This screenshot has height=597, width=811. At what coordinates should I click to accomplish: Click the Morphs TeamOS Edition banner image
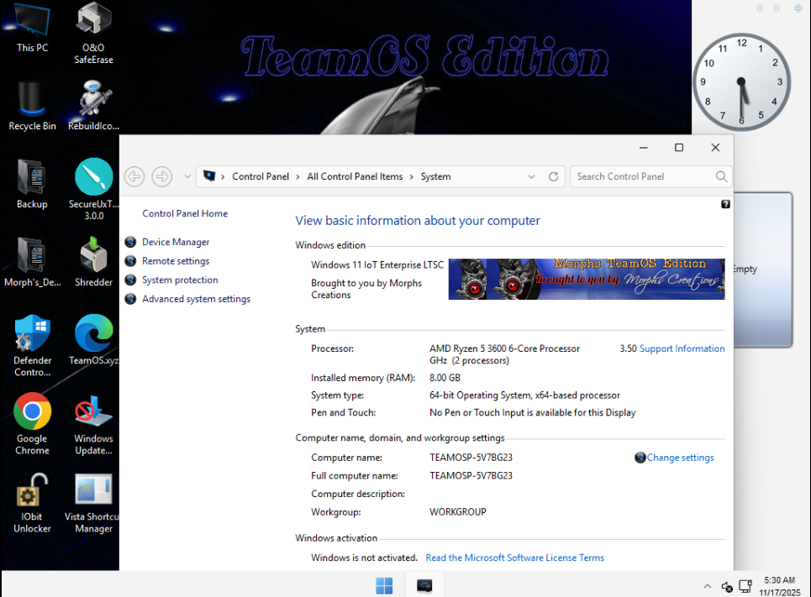586,279
